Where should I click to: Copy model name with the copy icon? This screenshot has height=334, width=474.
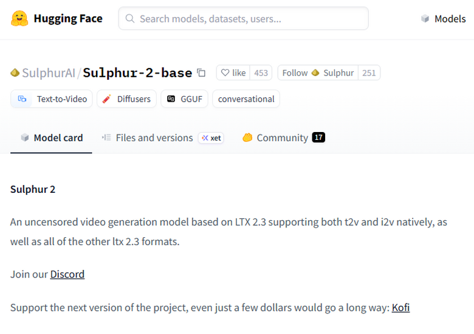coord(201,73)
